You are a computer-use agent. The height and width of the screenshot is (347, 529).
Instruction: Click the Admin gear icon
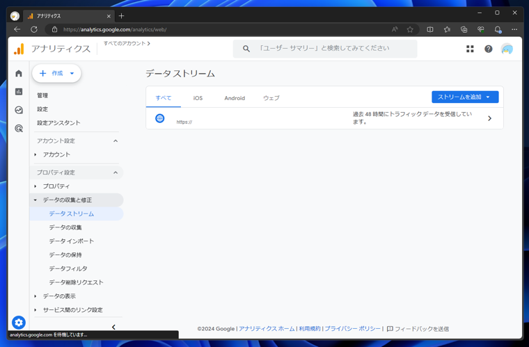pyautogui.click(x=19, y=323)
